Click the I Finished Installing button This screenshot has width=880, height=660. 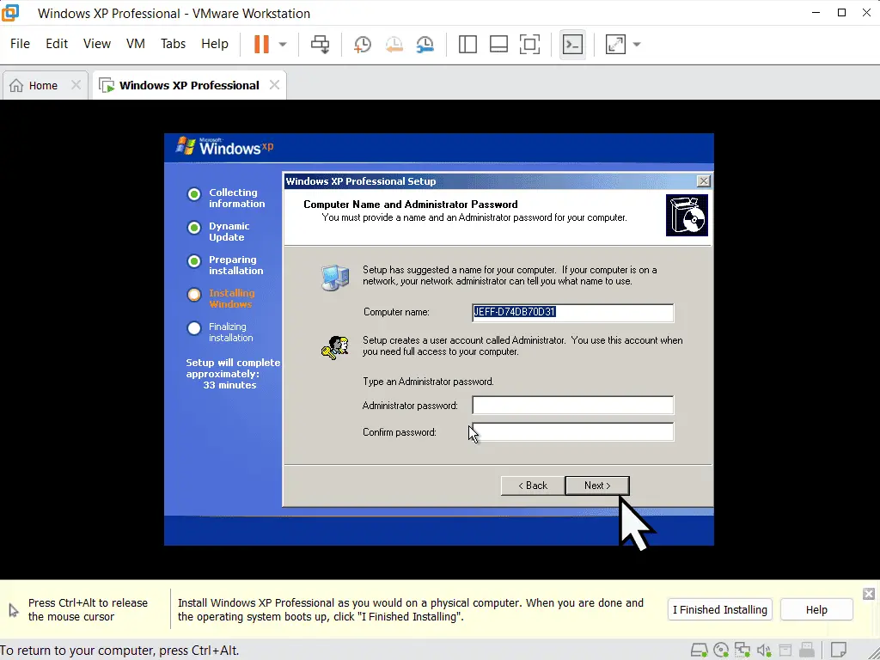(720, 609)
